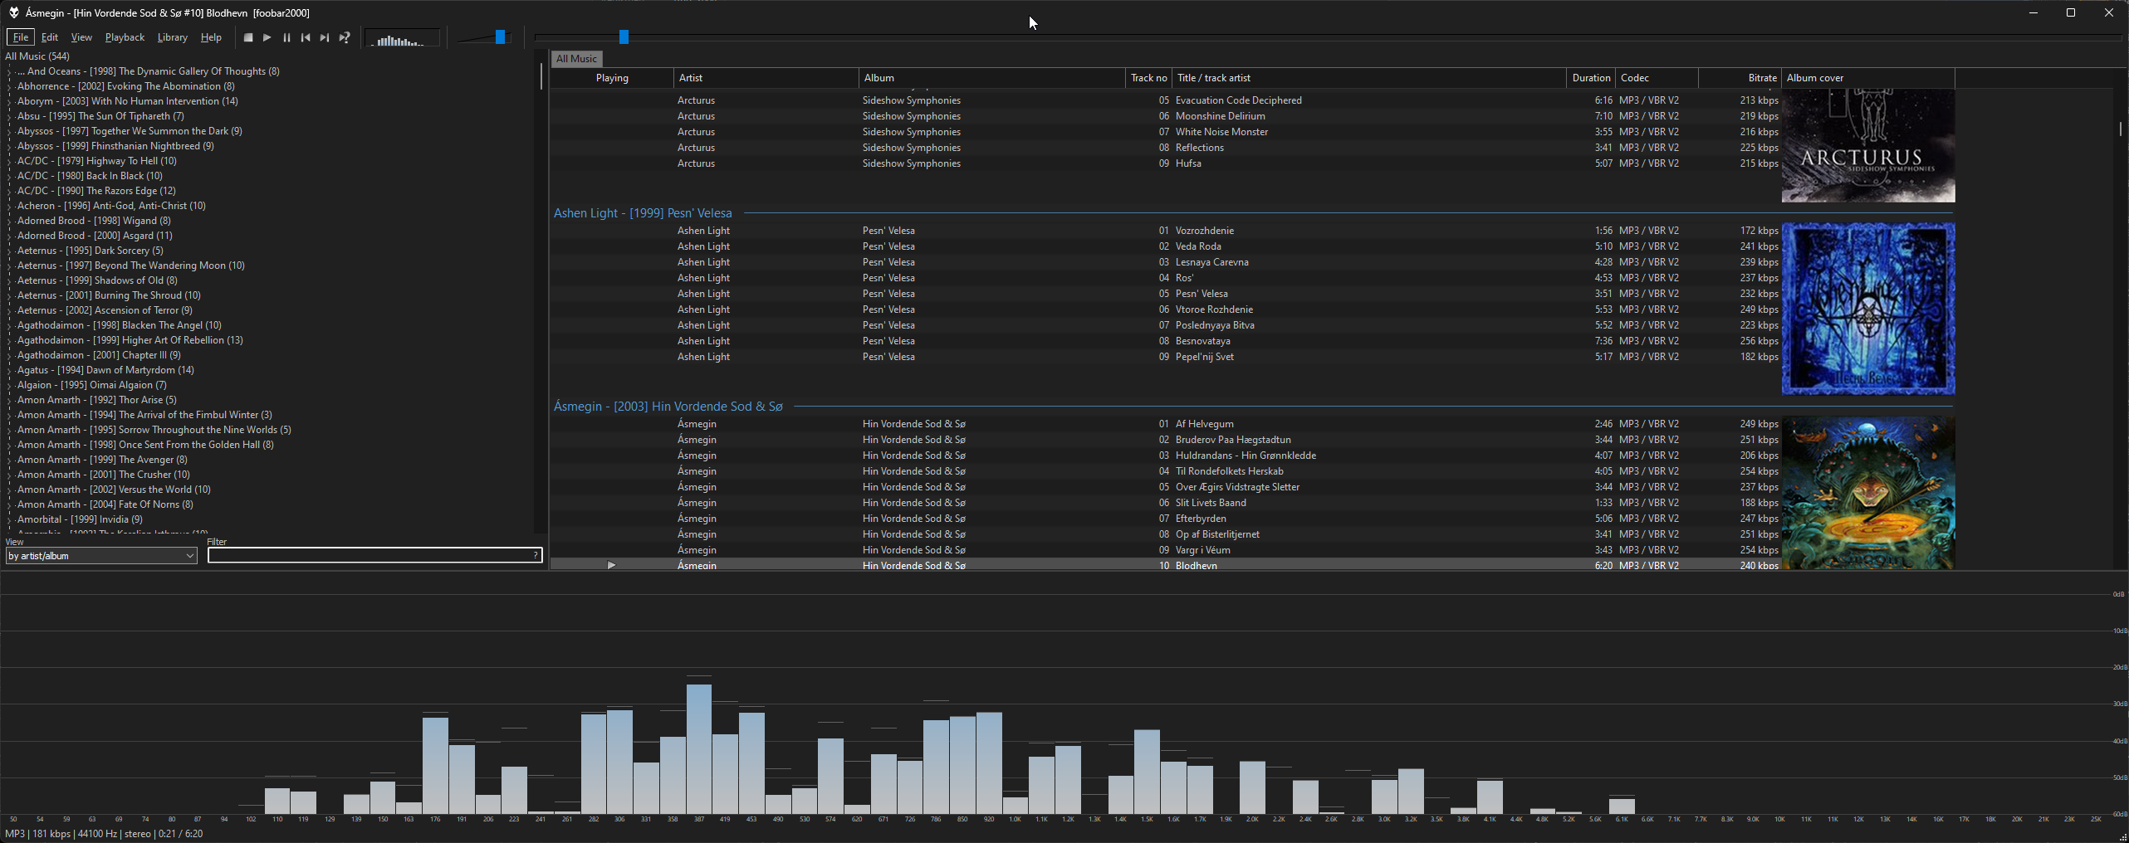This screenshot has width=2129, height=843.
Task: Expand Amon Amarth Thor Arise node
Action: point(10,401)
